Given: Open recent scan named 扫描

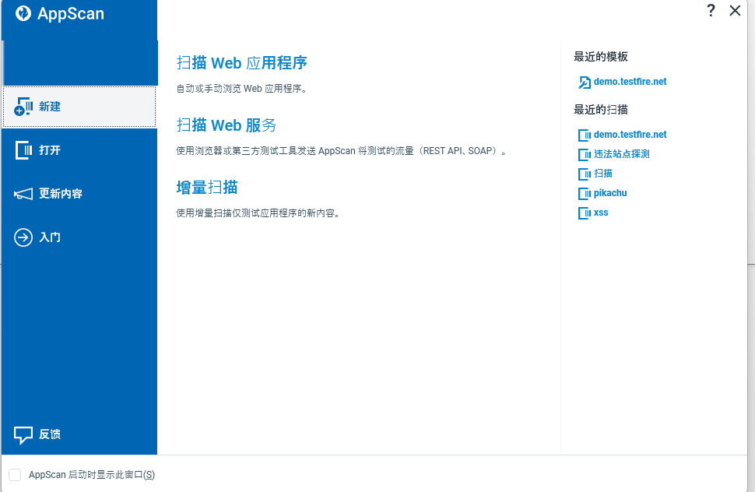Looking at the screenshot, I should (603, 174).
